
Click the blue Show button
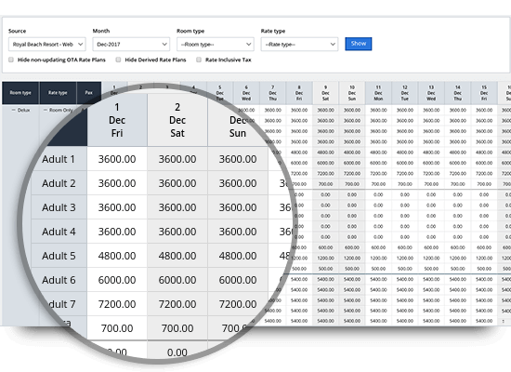359,44
